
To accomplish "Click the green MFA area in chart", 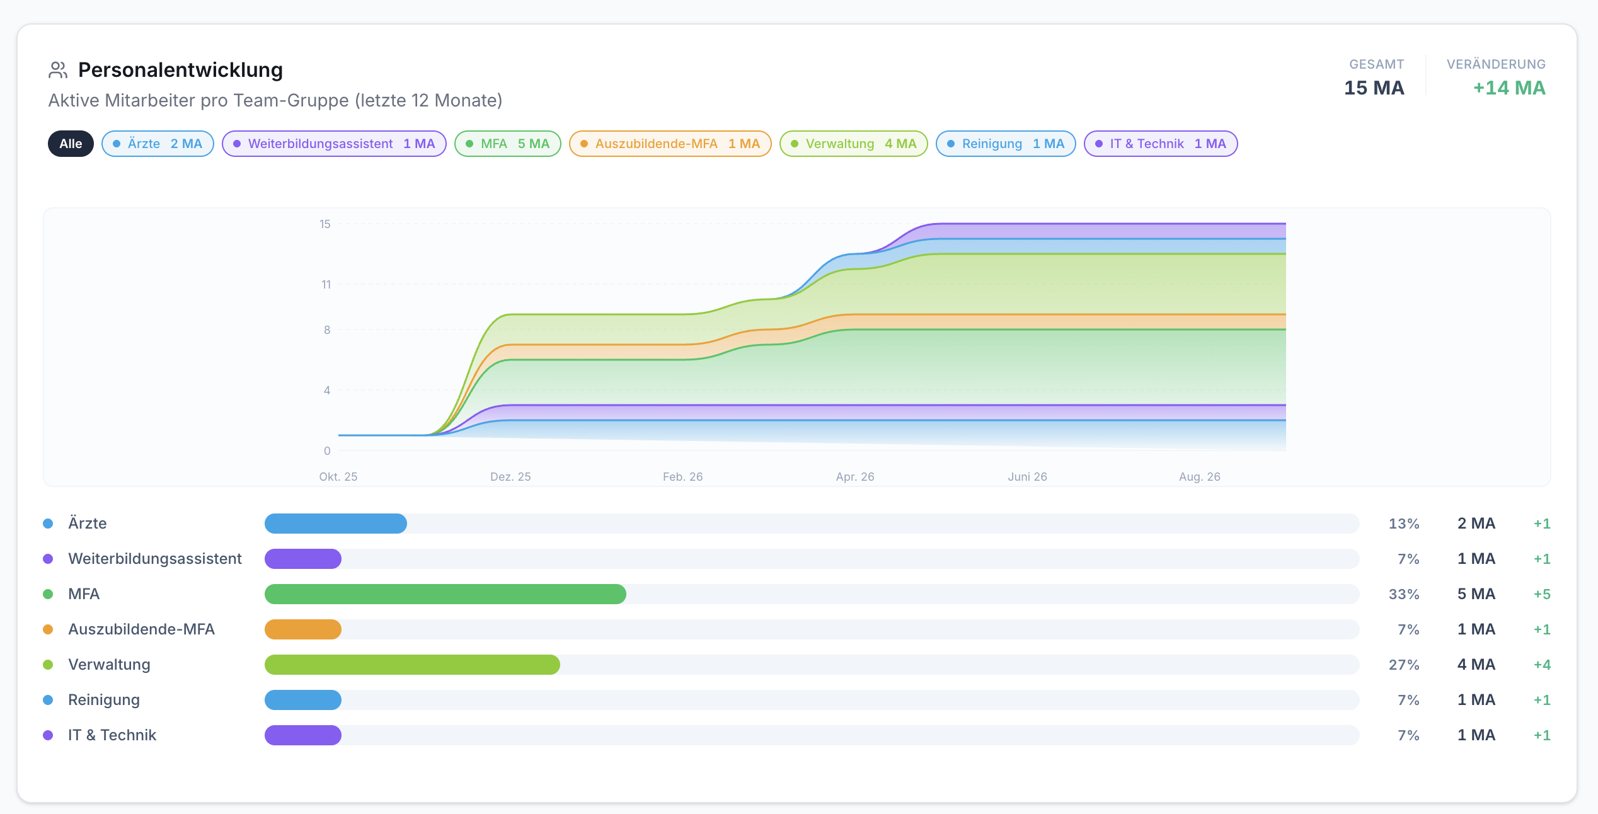I will tap(945, 369).
